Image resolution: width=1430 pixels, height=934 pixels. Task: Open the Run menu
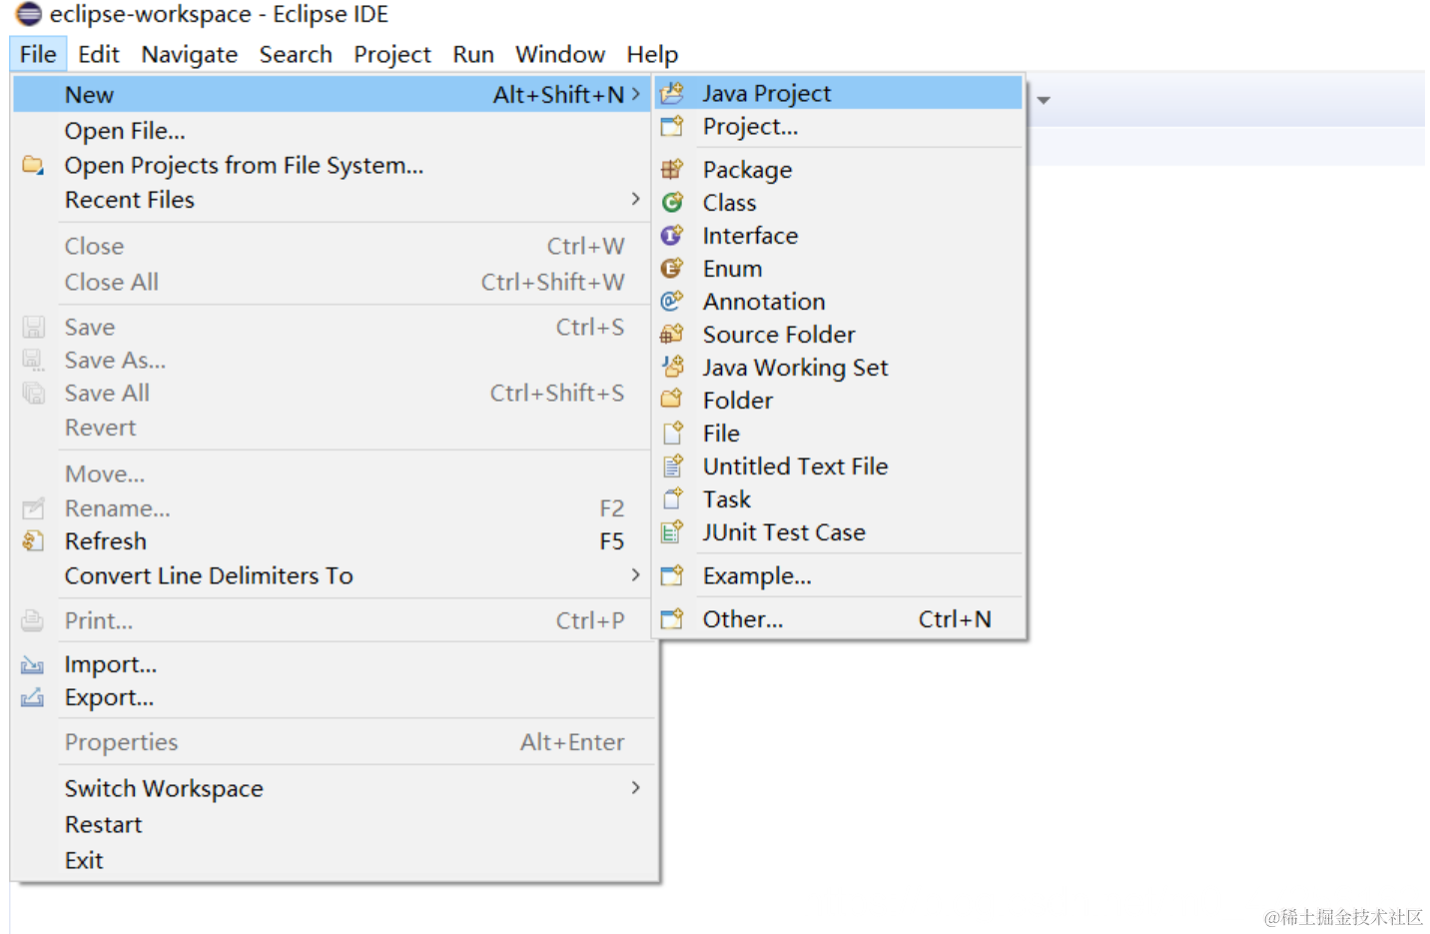tap(473, 54)
